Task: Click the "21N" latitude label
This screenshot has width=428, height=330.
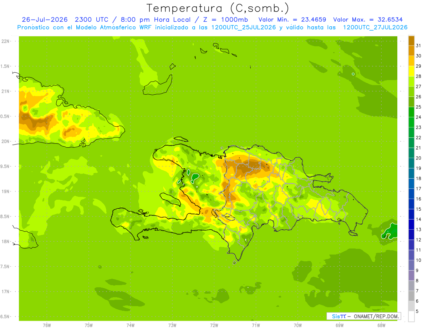Action: [6, 91]
